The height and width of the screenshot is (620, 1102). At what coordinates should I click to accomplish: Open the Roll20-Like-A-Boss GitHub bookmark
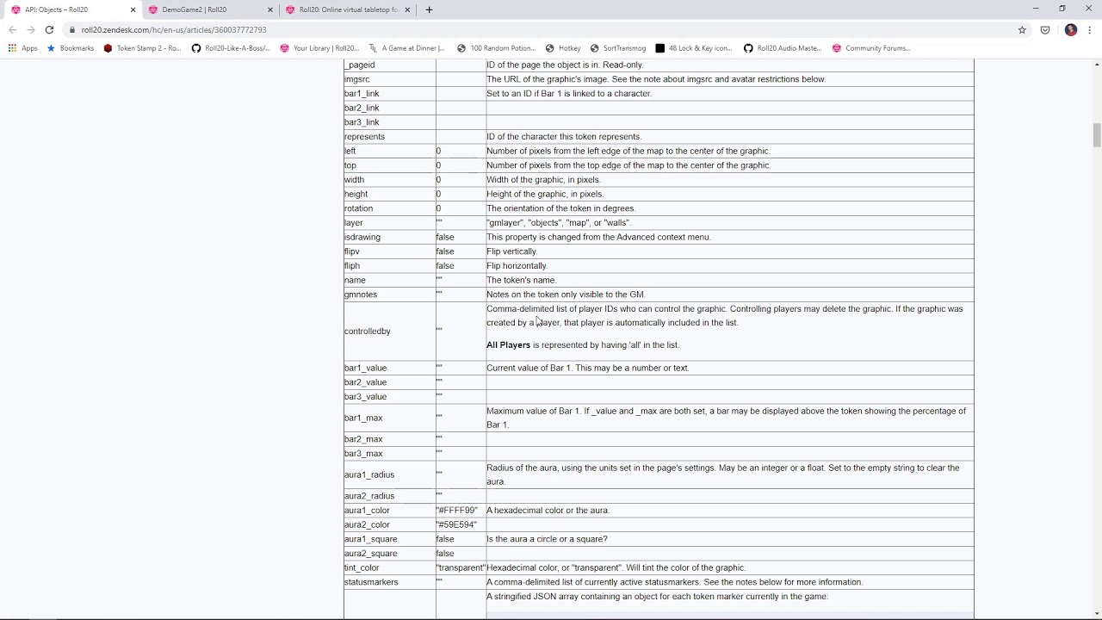coord(231,48)
